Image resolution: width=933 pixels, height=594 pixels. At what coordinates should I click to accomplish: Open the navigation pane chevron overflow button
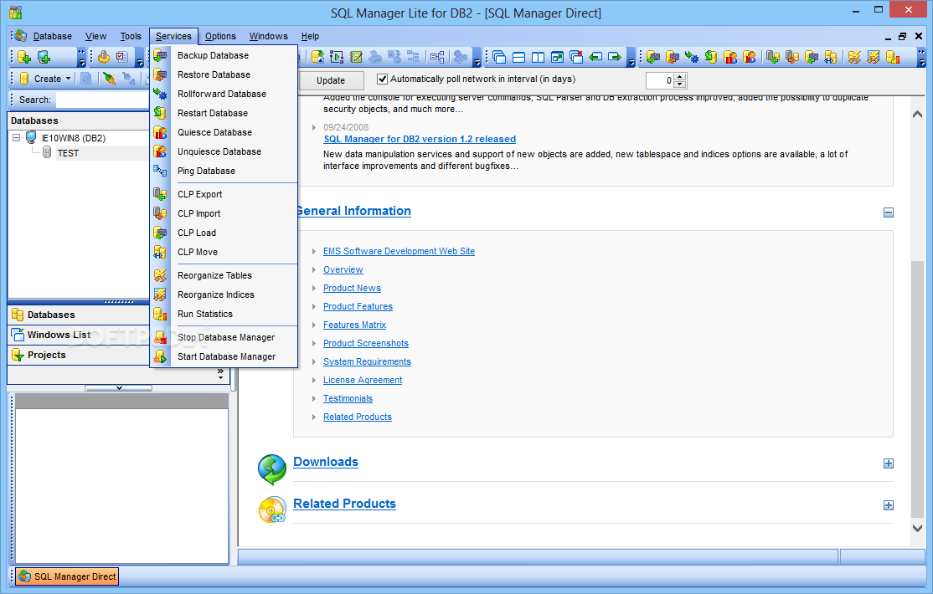[x=221, y=375]
